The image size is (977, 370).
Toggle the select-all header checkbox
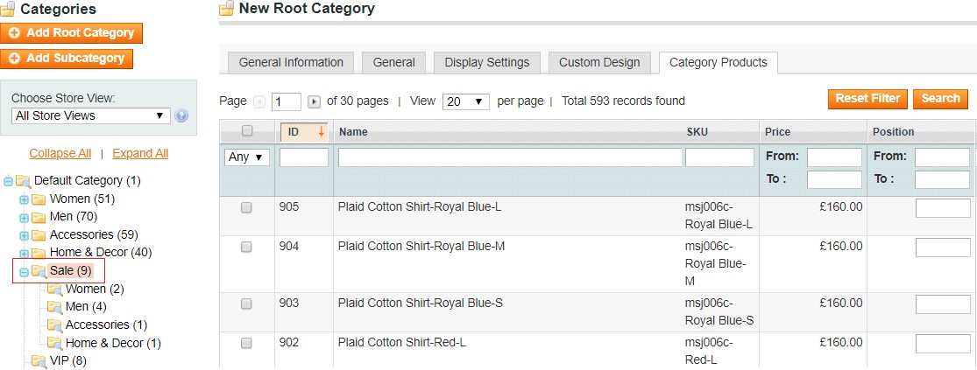point(247,131)
